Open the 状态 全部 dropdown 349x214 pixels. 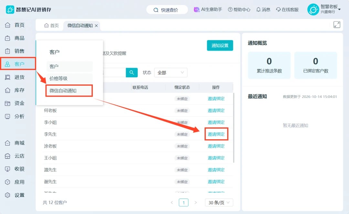pos(171,73)
